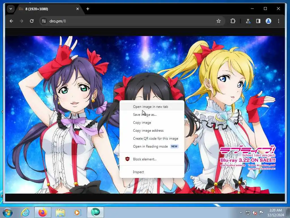Reload the current page

(32, 21)
